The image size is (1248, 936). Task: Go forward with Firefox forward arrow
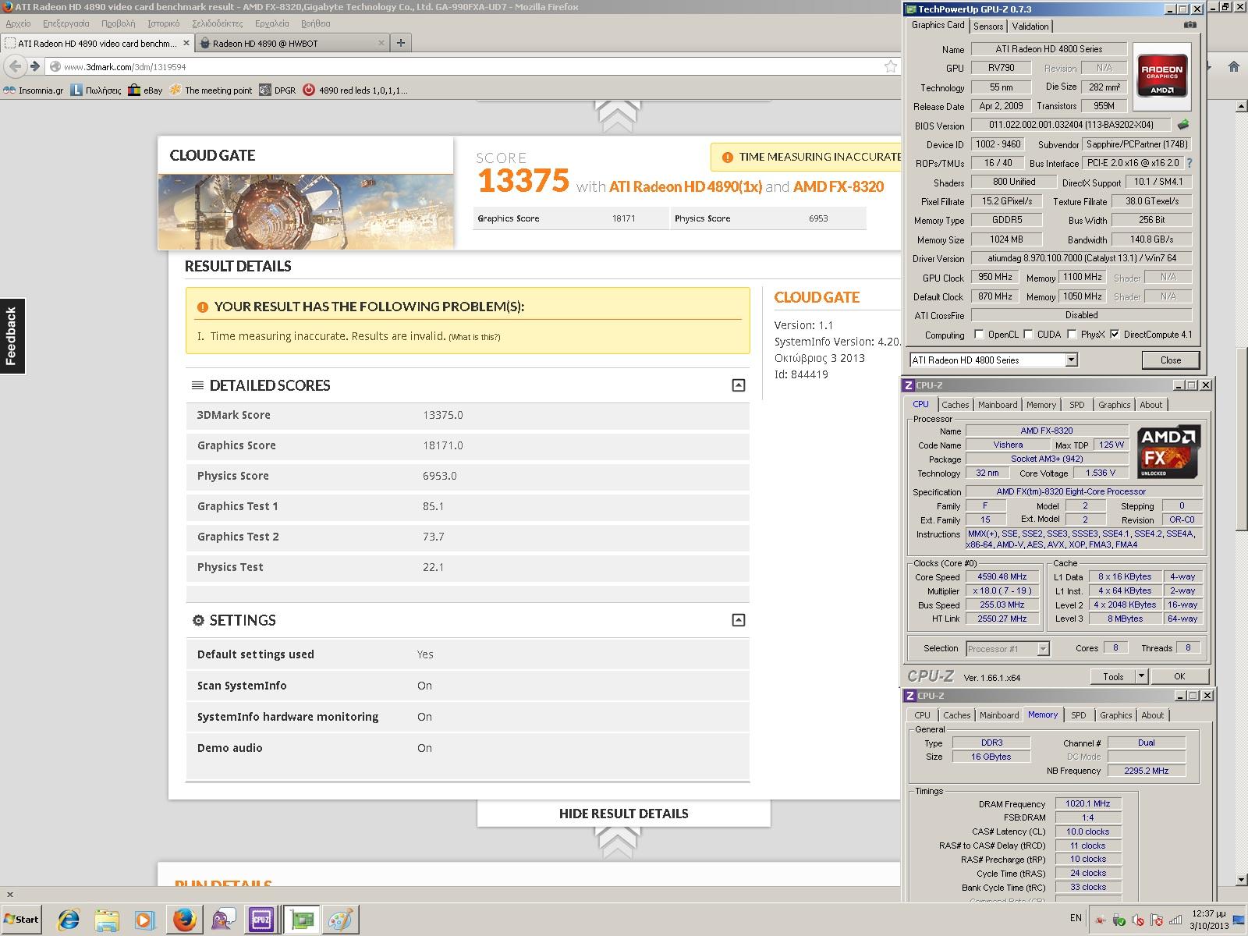point(34,66)
